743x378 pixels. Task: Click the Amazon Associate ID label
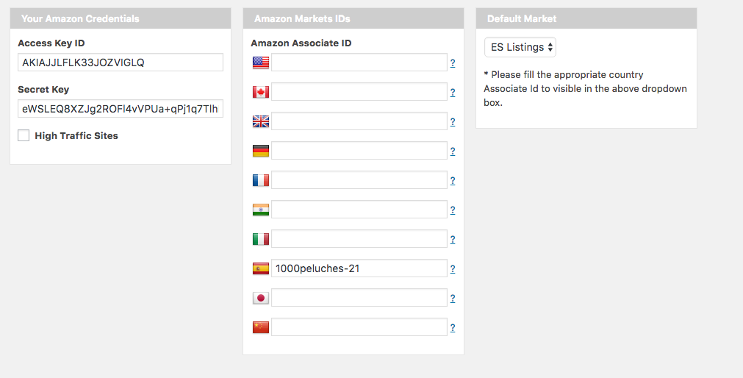(x=301, y=43)
